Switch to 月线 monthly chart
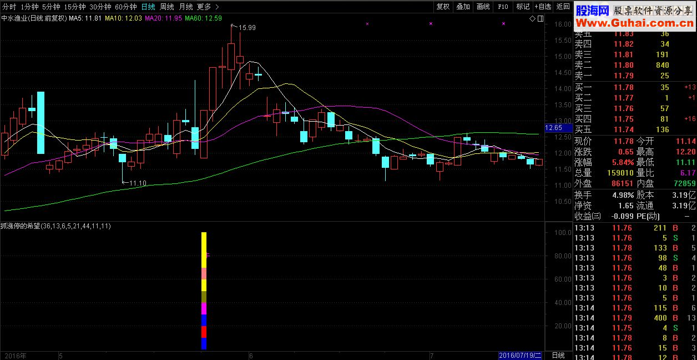 coord(186,7)
